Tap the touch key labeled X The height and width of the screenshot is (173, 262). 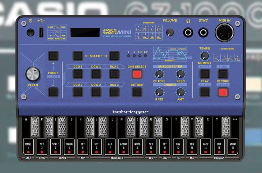click(208, 127)
